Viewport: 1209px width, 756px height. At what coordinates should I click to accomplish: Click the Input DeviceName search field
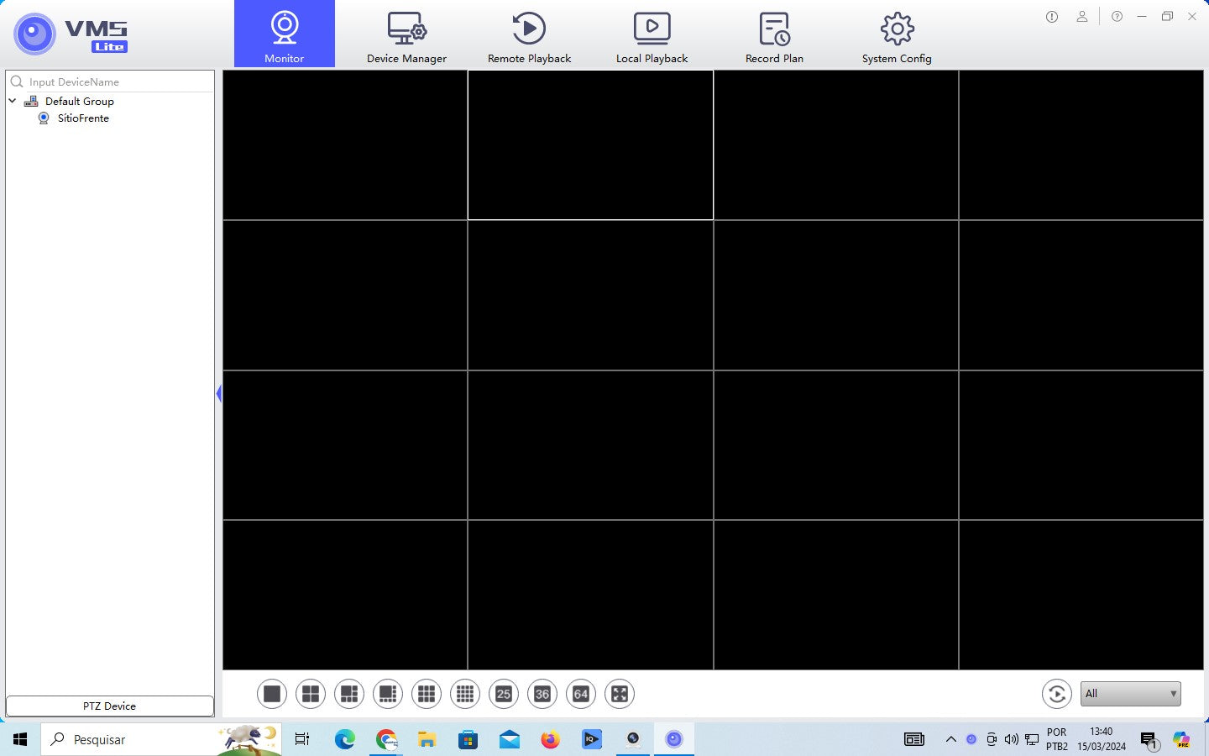[x=118, y=81]
